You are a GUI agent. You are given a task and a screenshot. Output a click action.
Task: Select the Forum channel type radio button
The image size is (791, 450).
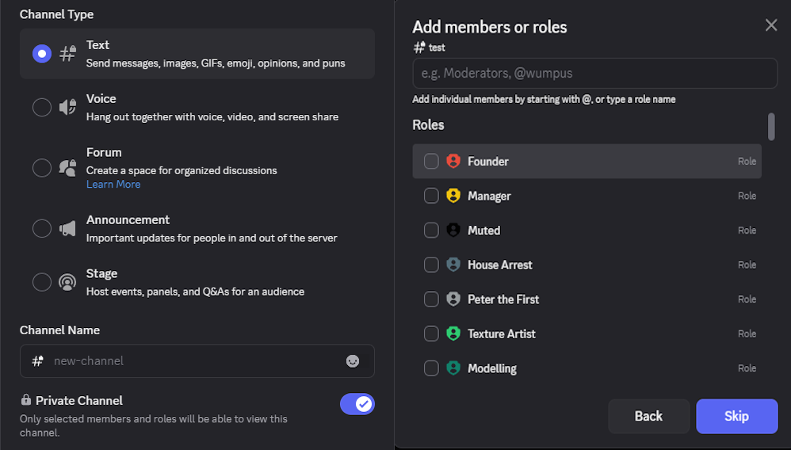42,167
